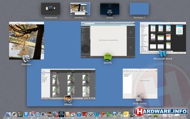Screen dimensions: 190x119
Task: Open Photo Booth in the Dock
Action: tap(85, 114)
